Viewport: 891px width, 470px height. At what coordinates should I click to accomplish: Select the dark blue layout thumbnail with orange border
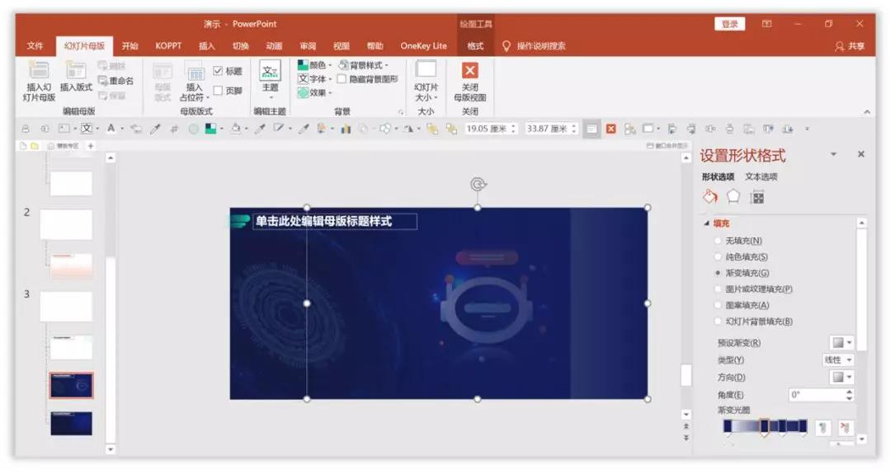(x=71, y=385)
